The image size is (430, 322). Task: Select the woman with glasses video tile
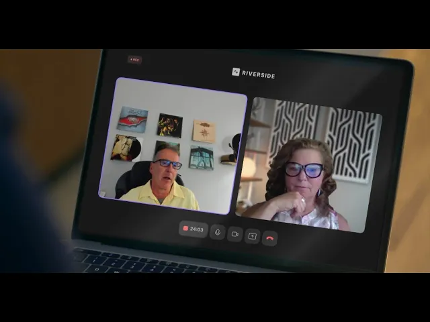point(308,165)
